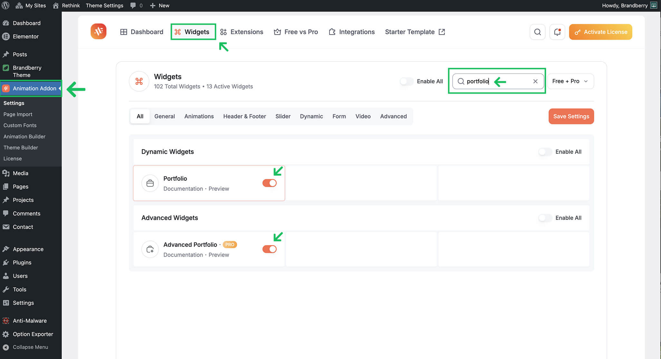Viewport: 661px width, 359px height.
Task: Collapse the admin sidebar menu
Action: click(x=30, y=347)
